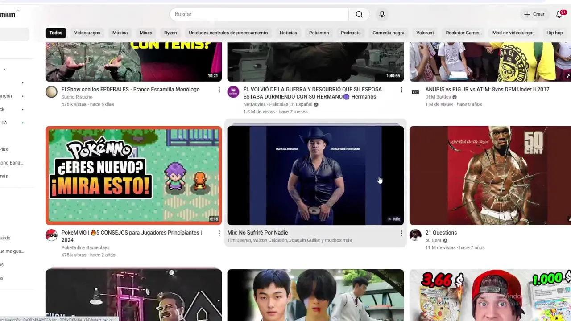Select the Mixes filter chip

coord(146,33)
